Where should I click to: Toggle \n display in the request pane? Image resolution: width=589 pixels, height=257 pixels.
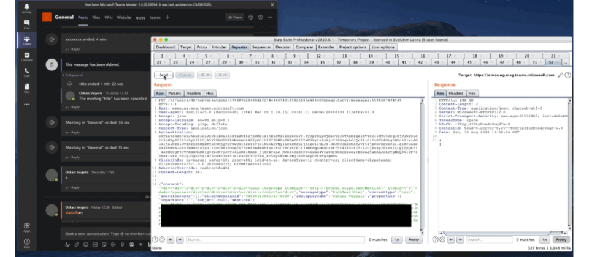(397, 239)
